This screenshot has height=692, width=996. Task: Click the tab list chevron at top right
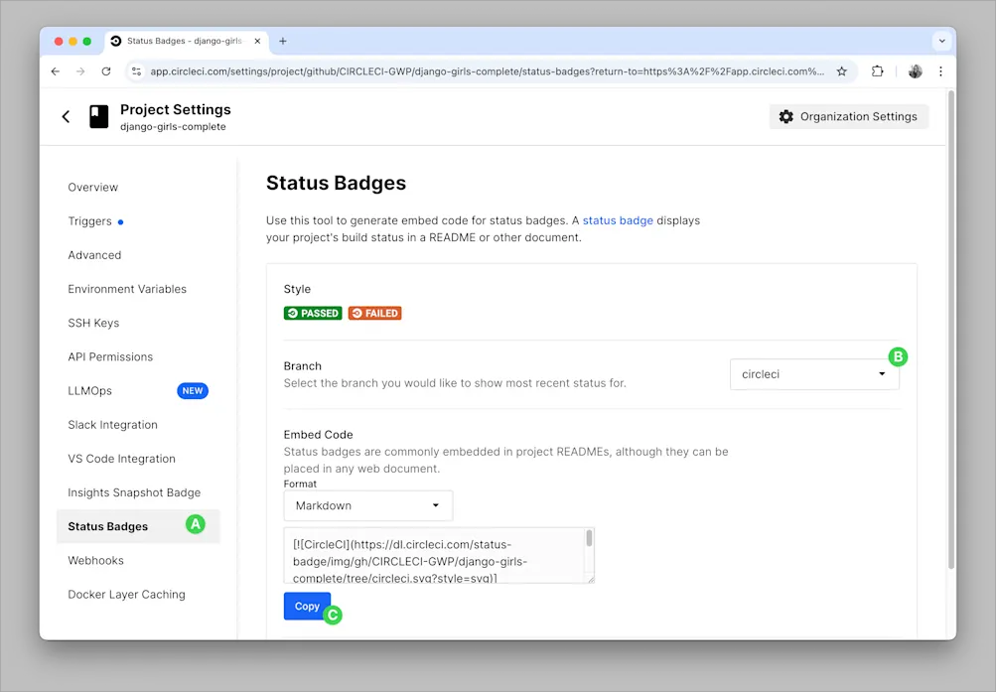[939, 41]
